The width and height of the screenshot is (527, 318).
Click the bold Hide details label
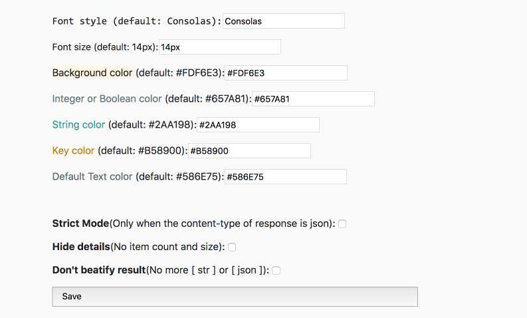tap(81, 247)
